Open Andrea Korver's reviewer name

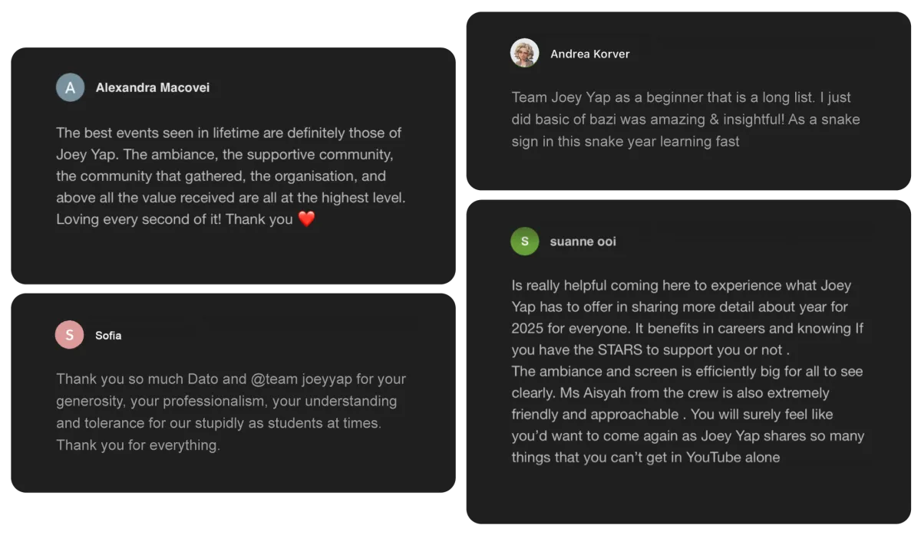coord(590,54)
